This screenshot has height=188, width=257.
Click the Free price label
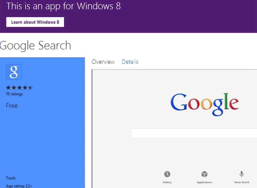[x=12, y=106]
